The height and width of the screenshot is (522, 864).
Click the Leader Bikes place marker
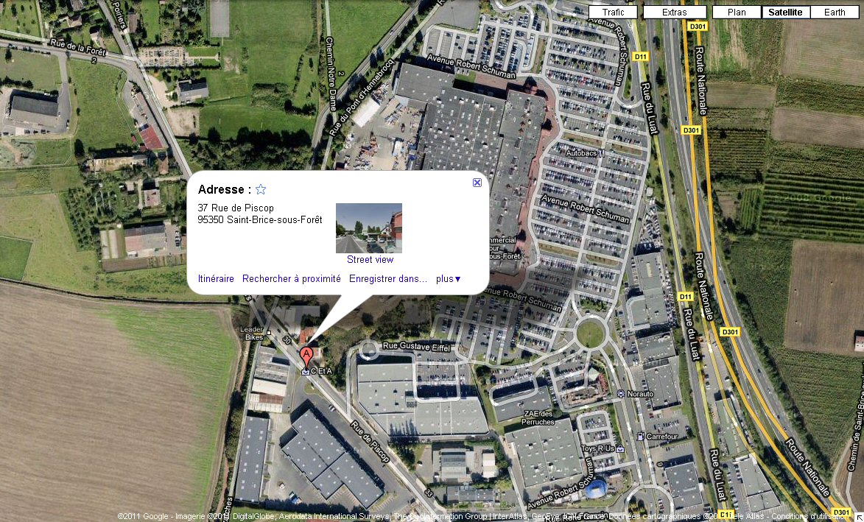pos(268,333)
